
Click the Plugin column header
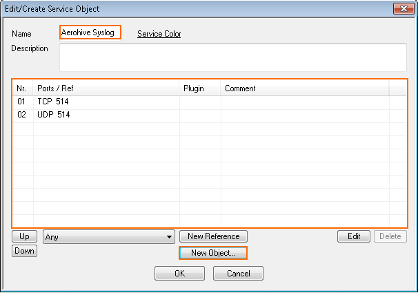coord(200,88)
